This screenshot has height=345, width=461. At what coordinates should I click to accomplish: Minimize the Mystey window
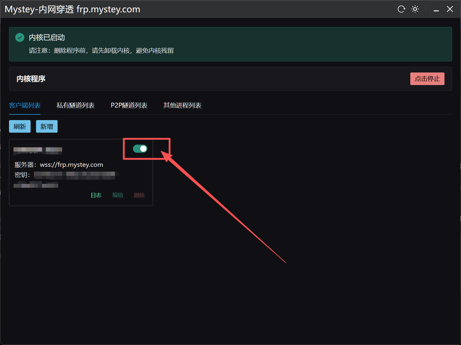pyautogui.click(x=436, y=10)
